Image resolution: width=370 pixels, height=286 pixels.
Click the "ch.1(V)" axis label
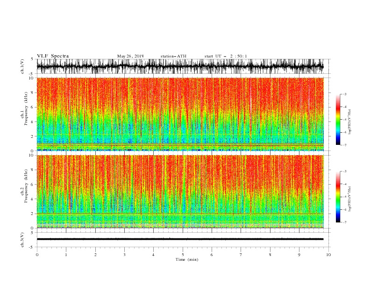pyautogui.click(x=22, y=66)
